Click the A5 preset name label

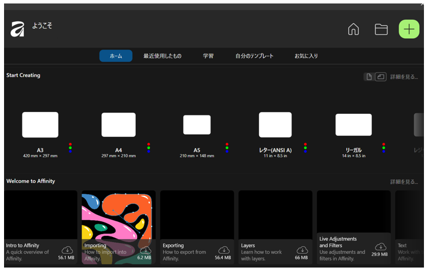click(197, 150)
